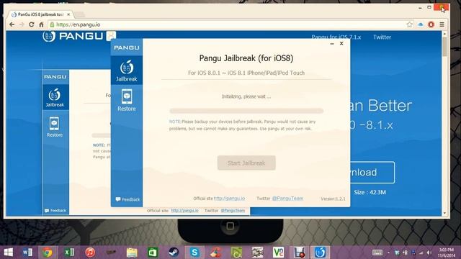Open File Explorer from the taskbar
The image size is (461, 259).
[132, 253]
